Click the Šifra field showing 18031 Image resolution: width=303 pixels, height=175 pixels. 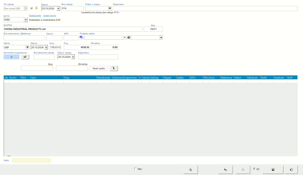coord(153,29)
